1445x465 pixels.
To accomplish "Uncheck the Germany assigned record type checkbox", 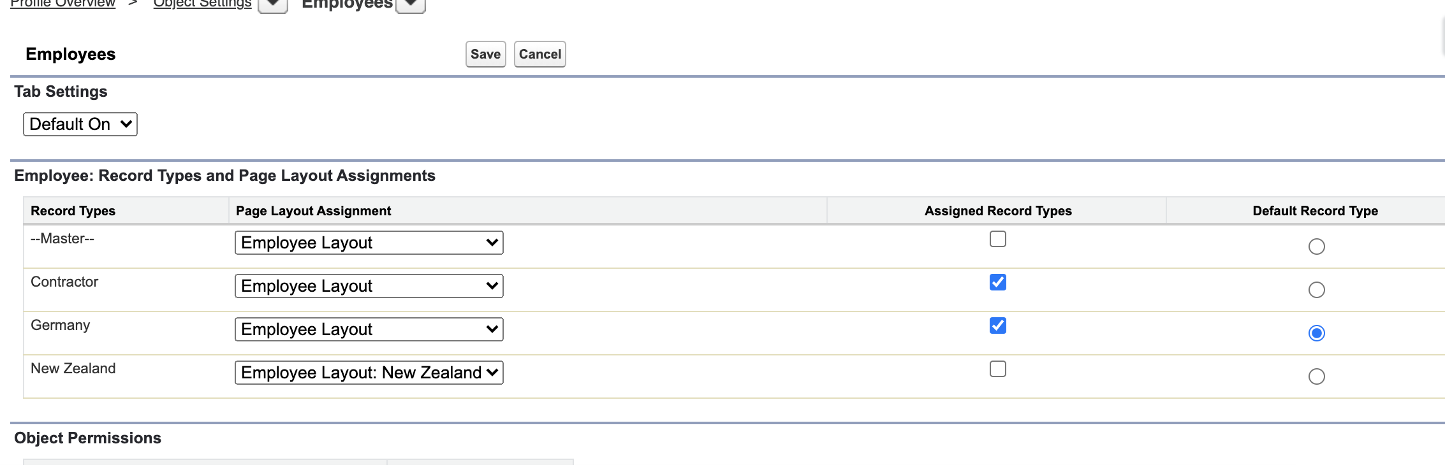I will pos(998,325).
